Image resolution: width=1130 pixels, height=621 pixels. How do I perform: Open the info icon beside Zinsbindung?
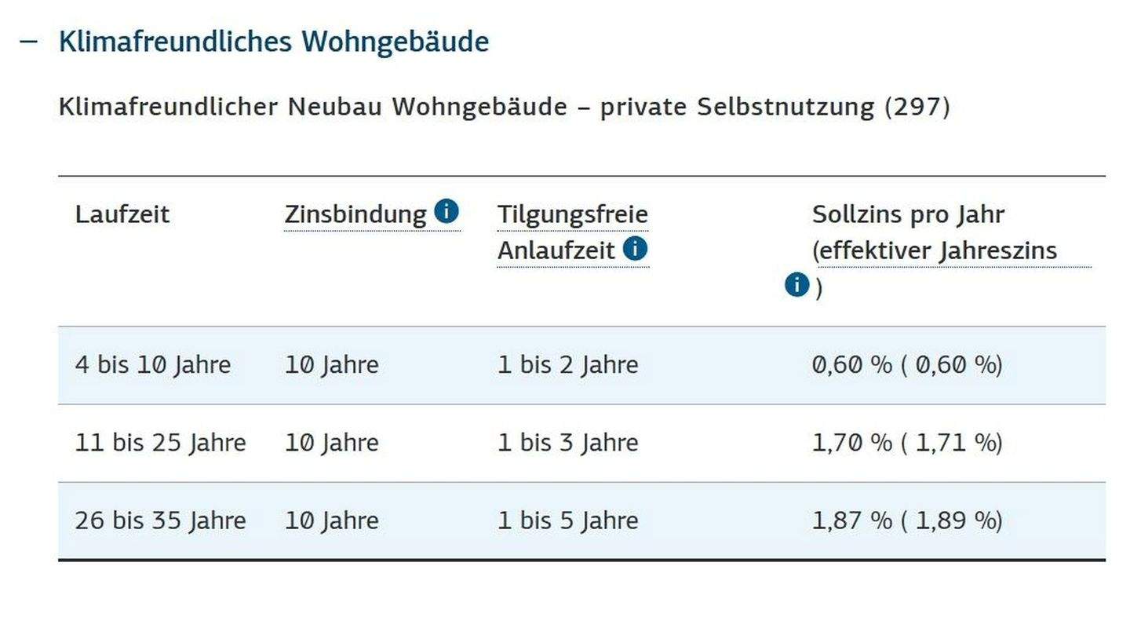[x=446, y=211]
